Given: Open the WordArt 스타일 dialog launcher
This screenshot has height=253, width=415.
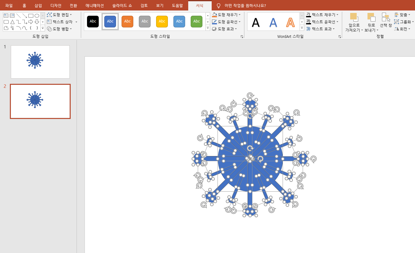Looking at the screenshot, I should (340, 36).
